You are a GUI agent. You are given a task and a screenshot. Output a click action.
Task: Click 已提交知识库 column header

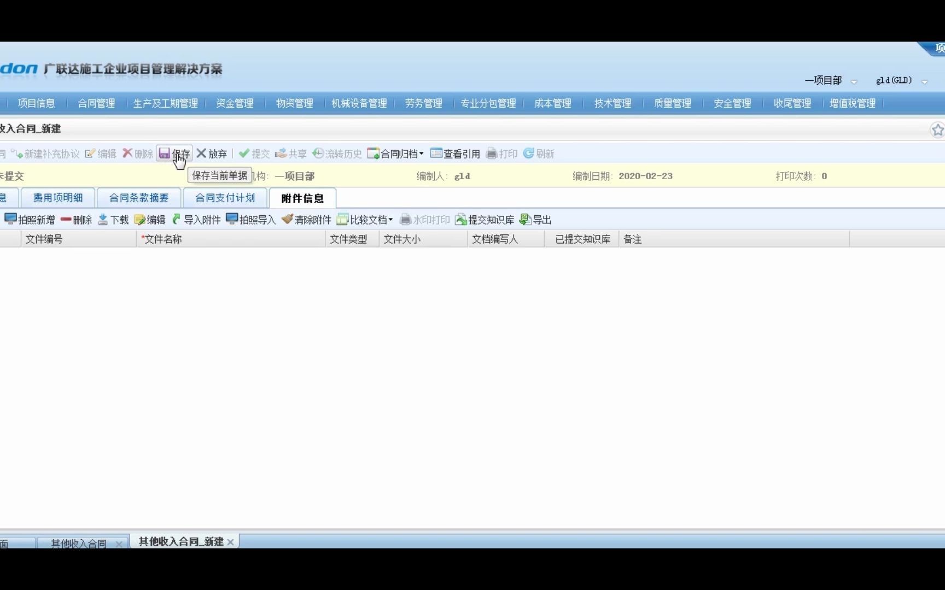click(x=582, y=239)
